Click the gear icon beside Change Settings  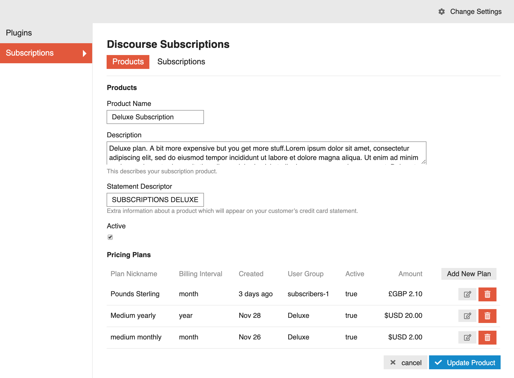pyautogui.click(x=442, y=12)
